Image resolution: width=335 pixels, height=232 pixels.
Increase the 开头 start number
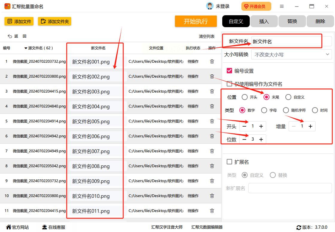(x=261, y=126)
